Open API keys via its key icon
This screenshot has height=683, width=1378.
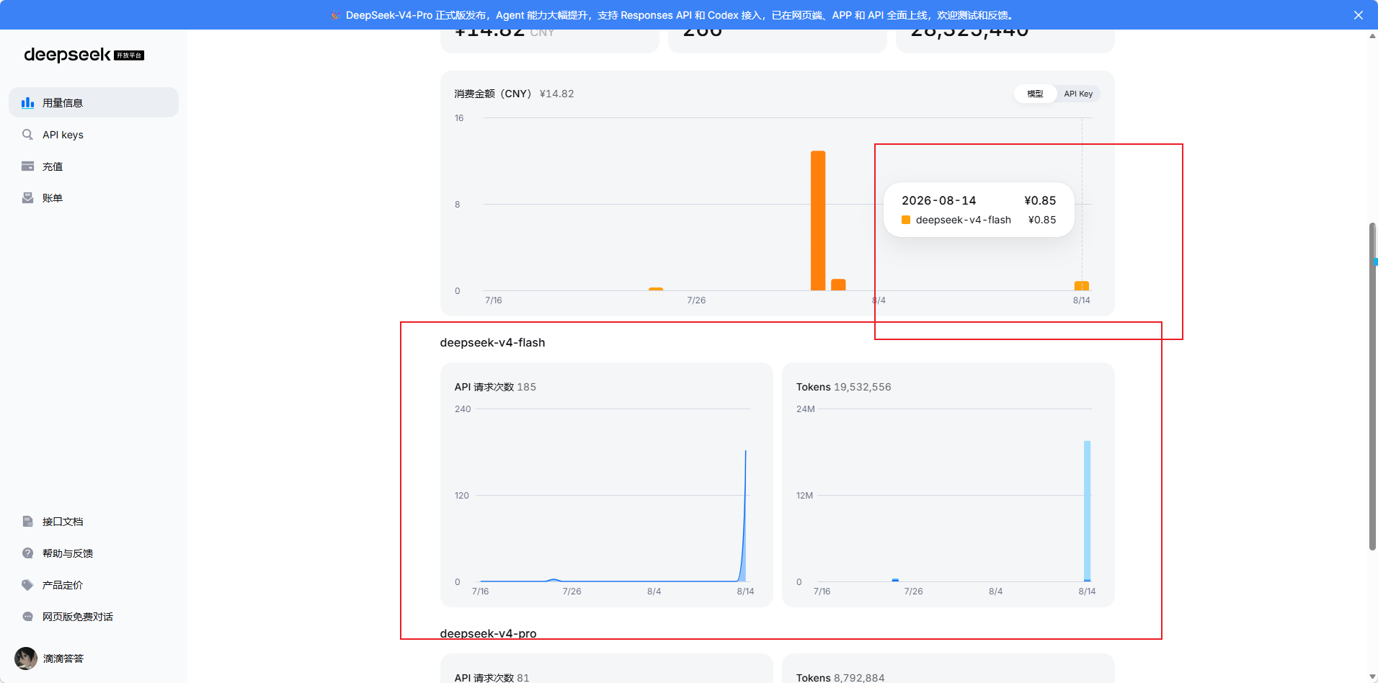27,135
